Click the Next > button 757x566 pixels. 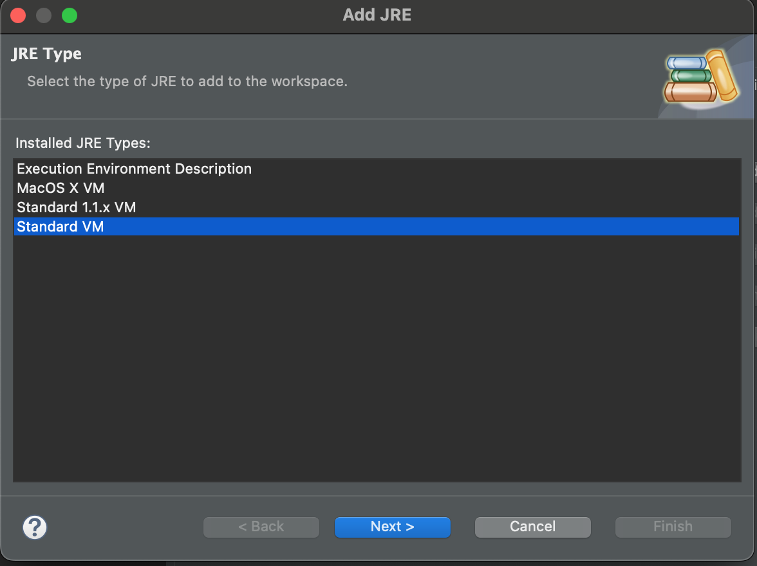pyautogui.click(x=393, y=527)
